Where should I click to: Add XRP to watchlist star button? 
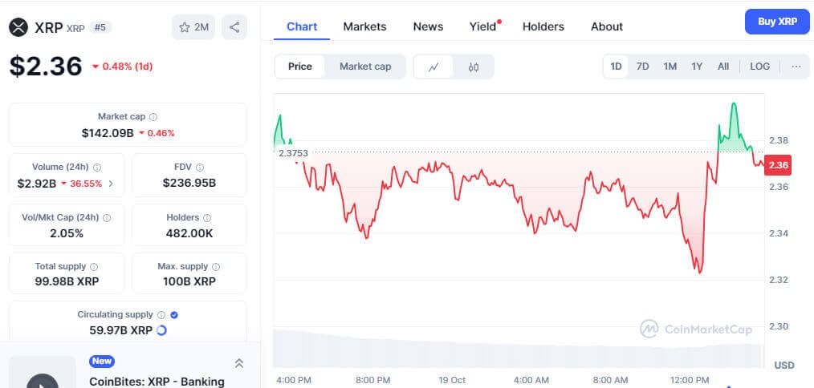pyautogui.click(x=193, y=27)
